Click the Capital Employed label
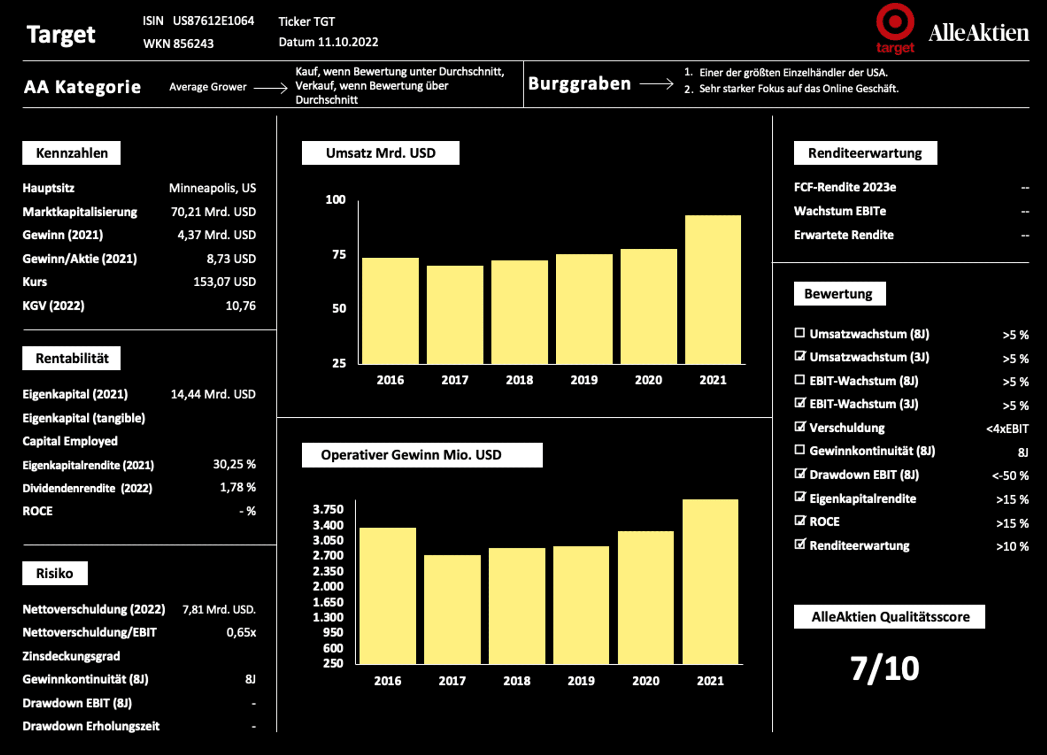1047x755 pixels. pyautogui.click(x=70, y=441)
